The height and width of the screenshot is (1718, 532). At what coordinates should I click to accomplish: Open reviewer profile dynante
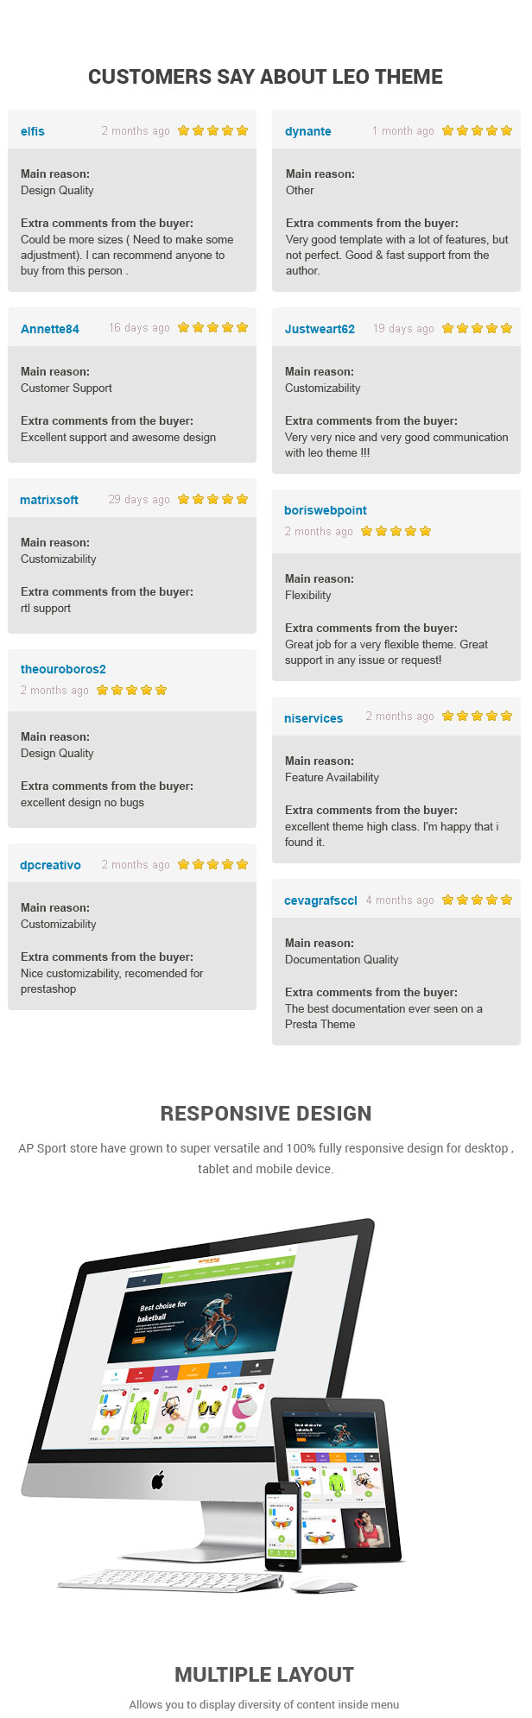click(x=308, y=131)
